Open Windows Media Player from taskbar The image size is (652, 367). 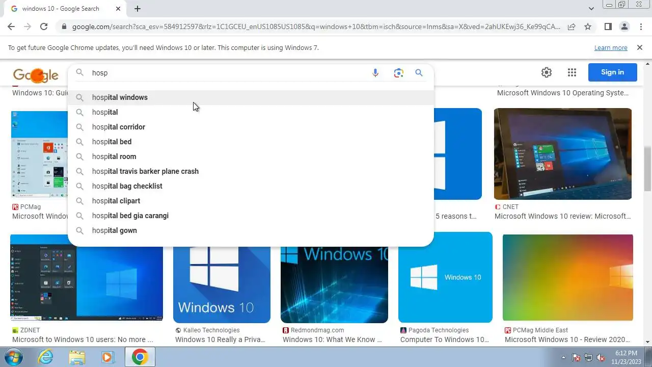[x=108, y=357]
